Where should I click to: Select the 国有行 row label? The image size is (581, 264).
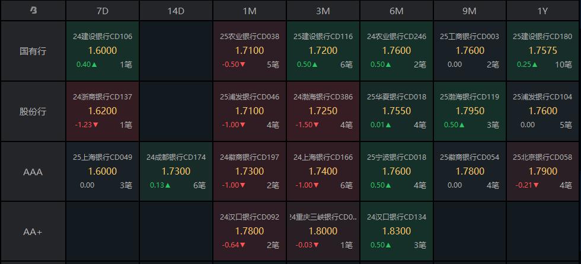point(33,51)
